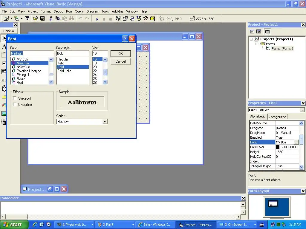Click the View Object icon in Project panel
The width and height of the screenshot is (306, 229).
click(258, 32)
